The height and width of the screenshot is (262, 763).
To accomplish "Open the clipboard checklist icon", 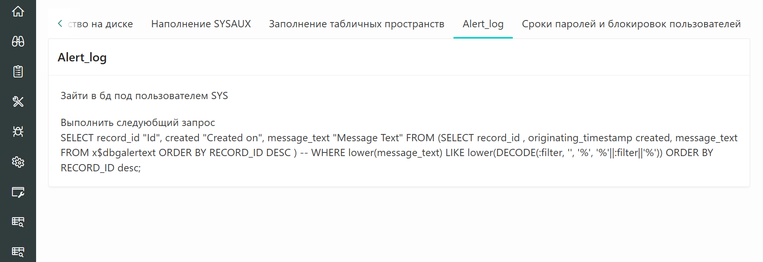I will (x=18, y=71).
